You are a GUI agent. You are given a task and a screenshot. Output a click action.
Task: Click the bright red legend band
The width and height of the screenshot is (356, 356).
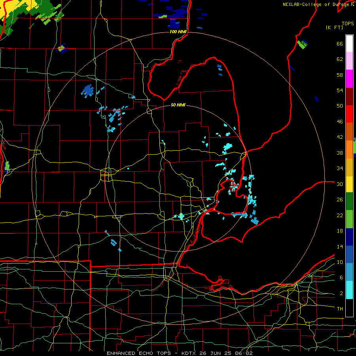click(349, 114)
